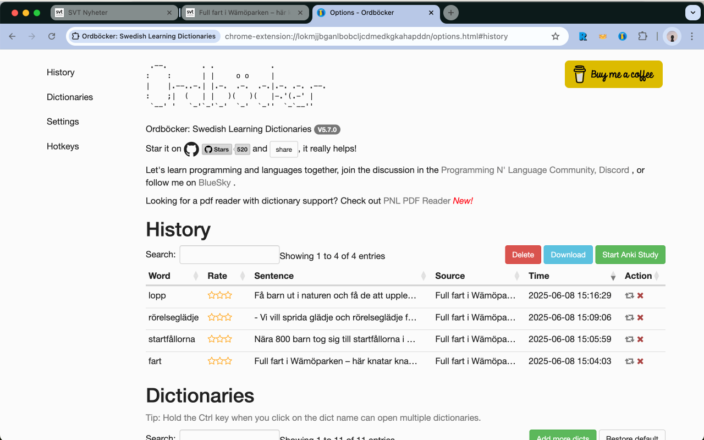Click the word startfållorna in the table
Image resolution: width=704 pixels, height=440 pixels.
[172, 339]
